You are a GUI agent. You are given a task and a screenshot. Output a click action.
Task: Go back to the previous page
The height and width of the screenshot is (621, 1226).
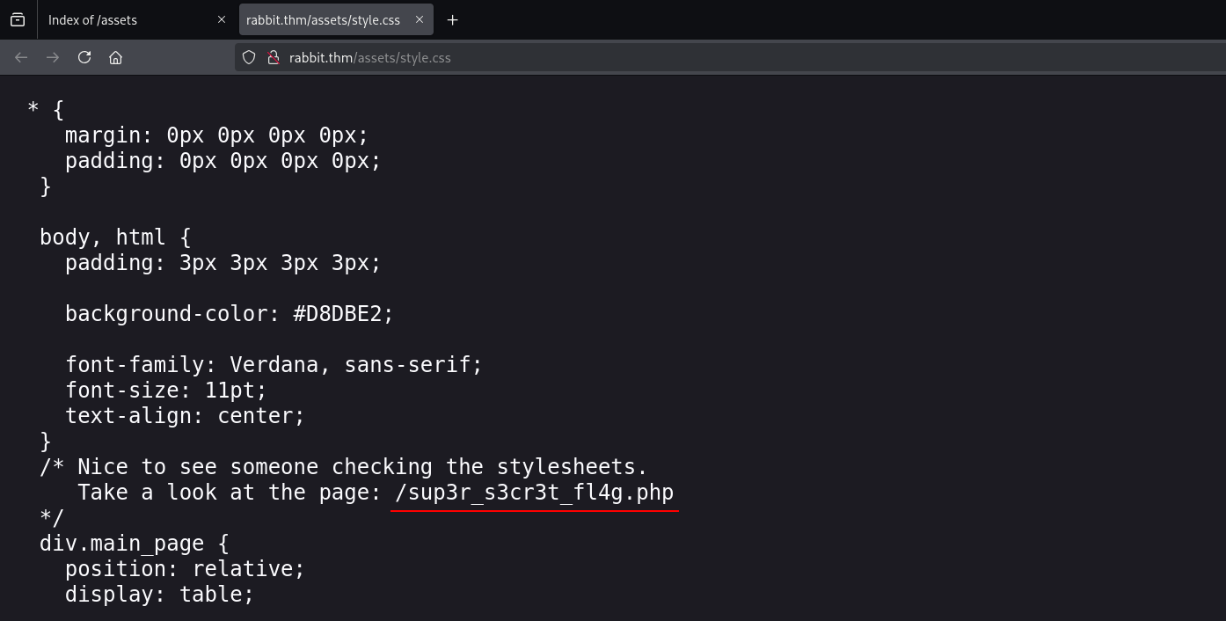click(21, 57)
